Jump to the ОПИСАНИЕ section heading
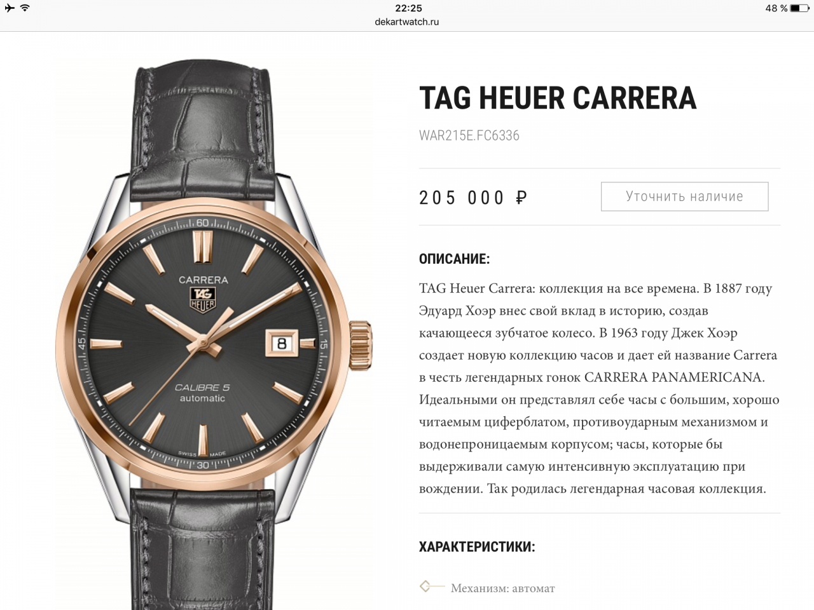814x610 pixels. coord(454,259)
